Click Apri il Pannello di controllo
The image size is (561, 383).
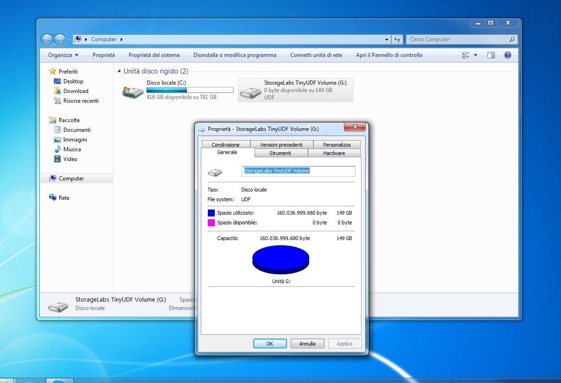(x=389, y=55)
